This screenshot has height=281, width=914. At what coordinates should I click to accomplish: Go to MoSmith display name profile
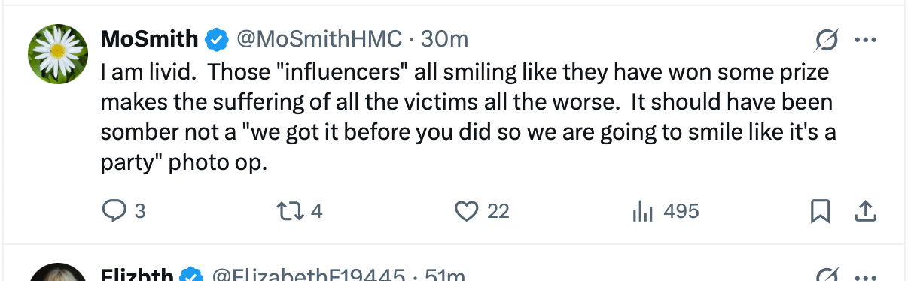pyautogui.click(x=150, y=38)
